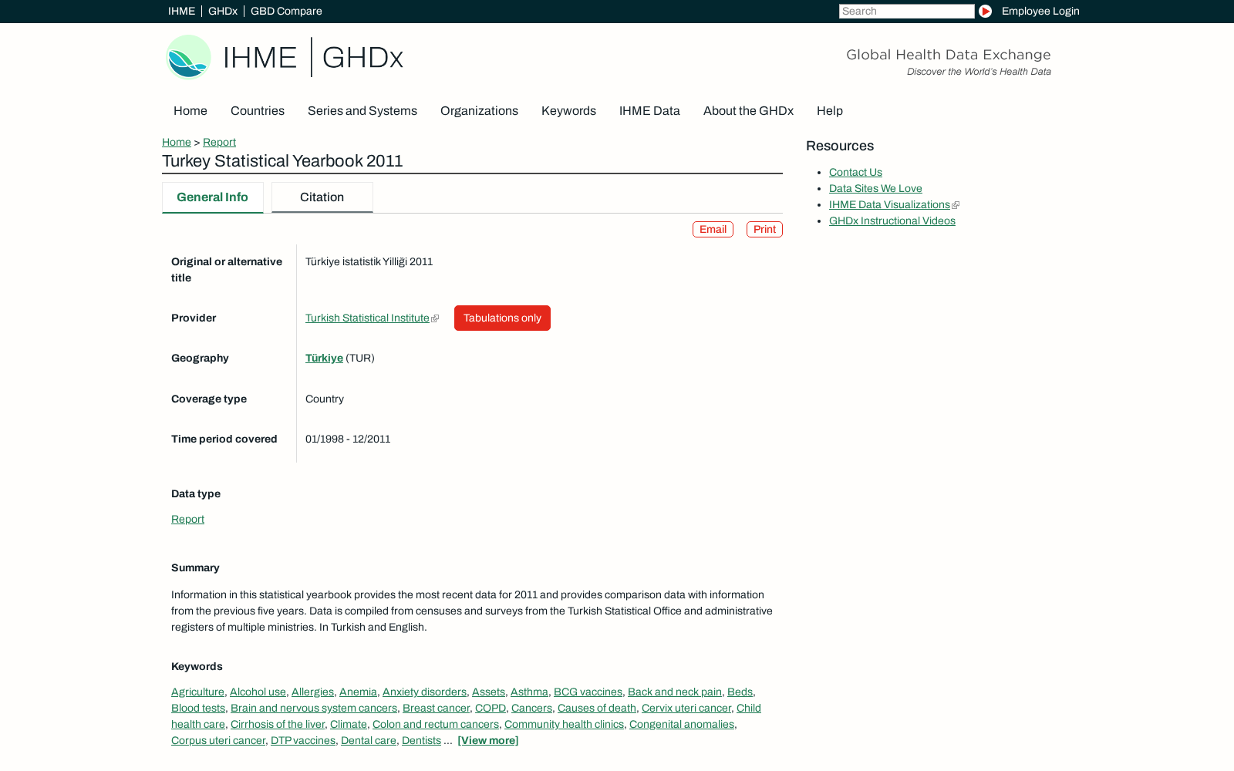The image size is (1234, 771).
Task: Open the Asthma keyword
Action: [529, 692]
